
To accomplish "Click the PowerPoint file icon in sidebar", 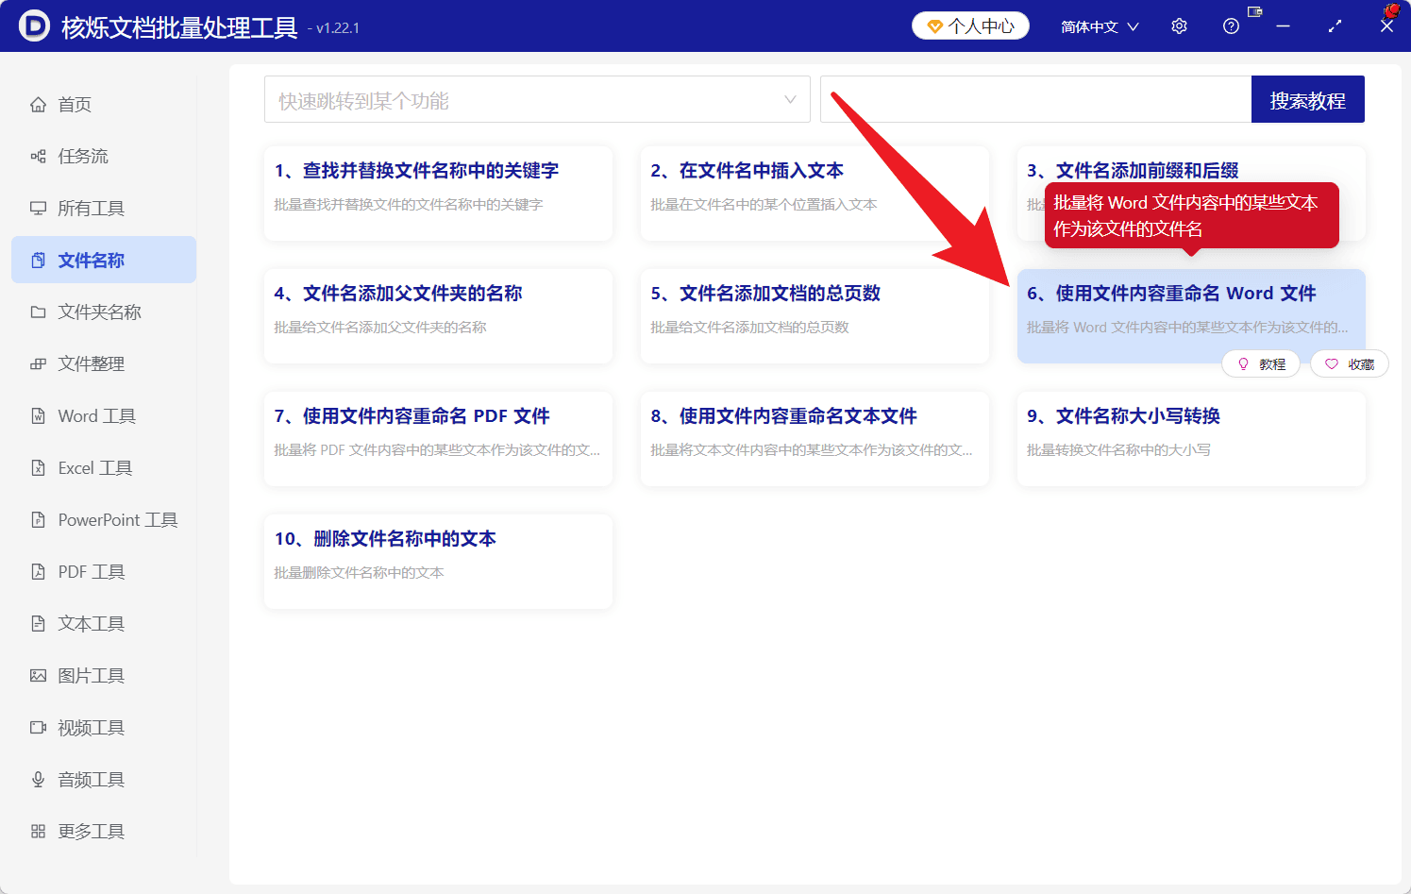I will coord(38,519).
